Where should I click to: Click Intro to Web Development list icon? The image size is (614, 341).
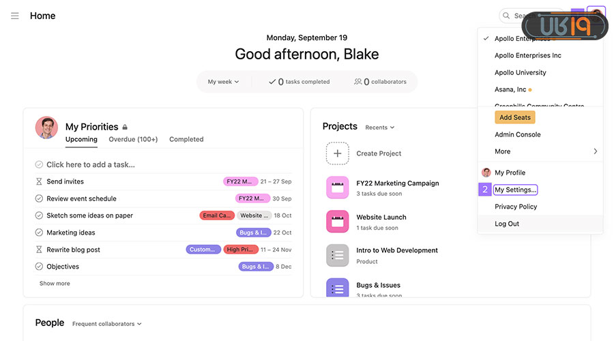(338, 255)
